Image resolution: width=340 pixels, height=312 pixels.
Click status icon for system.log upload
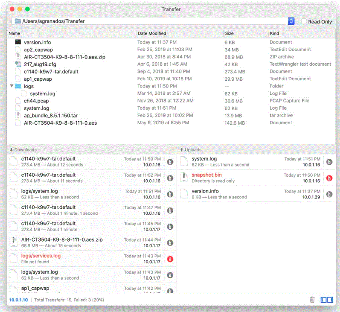[x=329, y=162]
